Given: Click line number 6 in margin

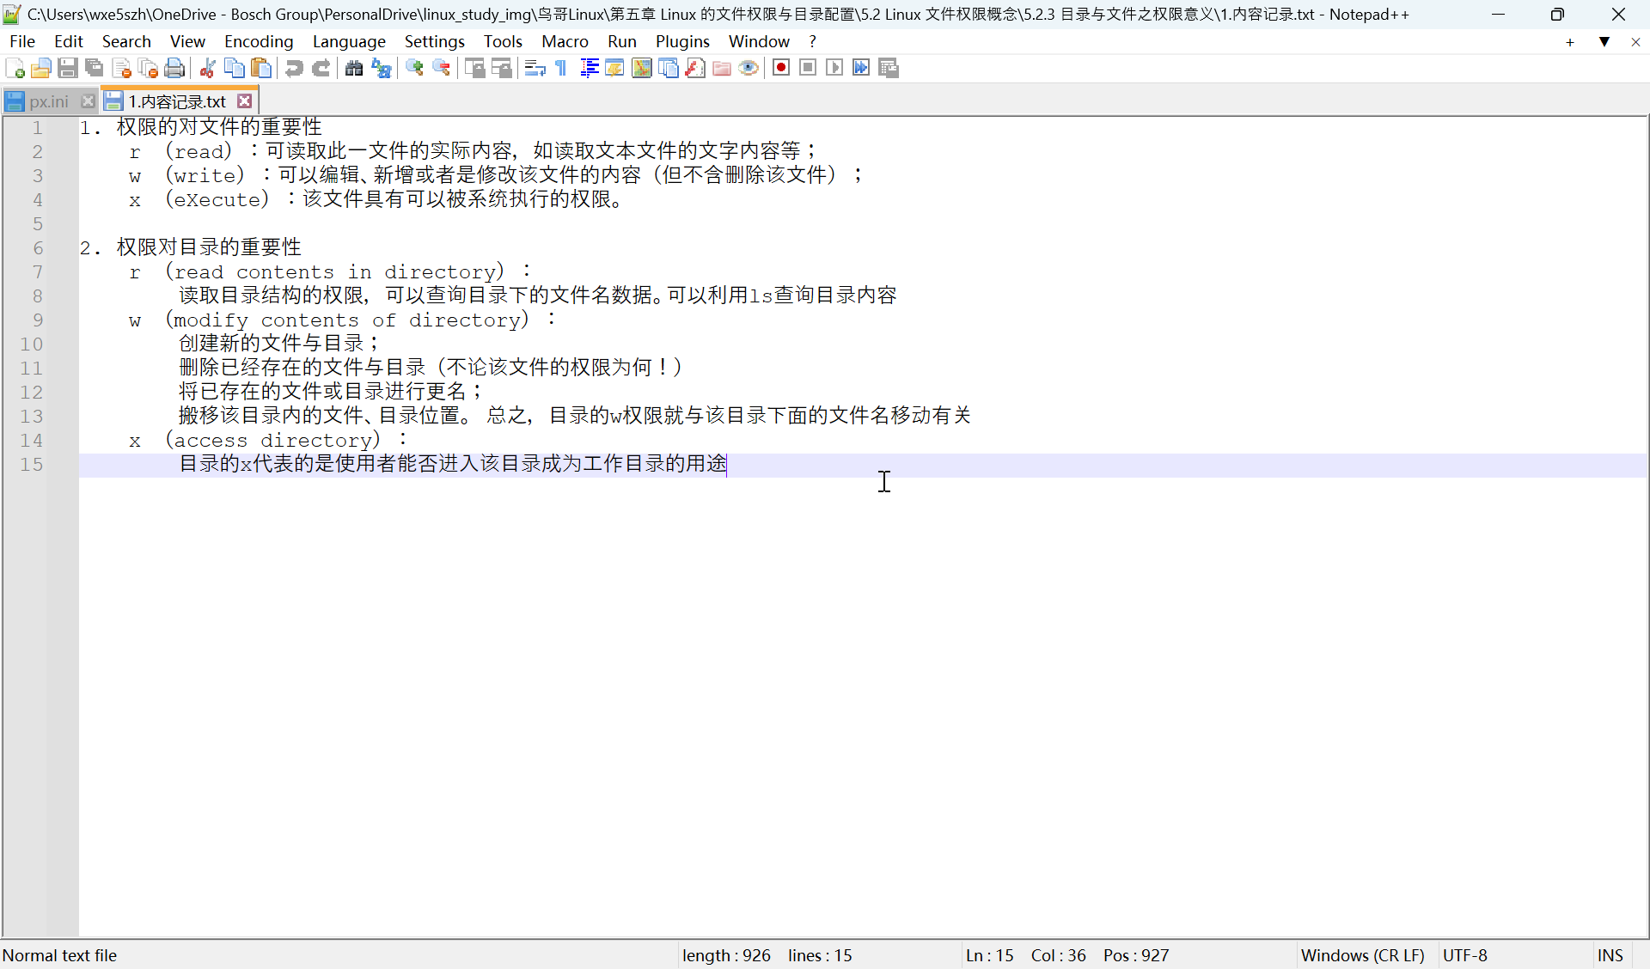Looking at the screenshot, I should click(x=38, y=248).
